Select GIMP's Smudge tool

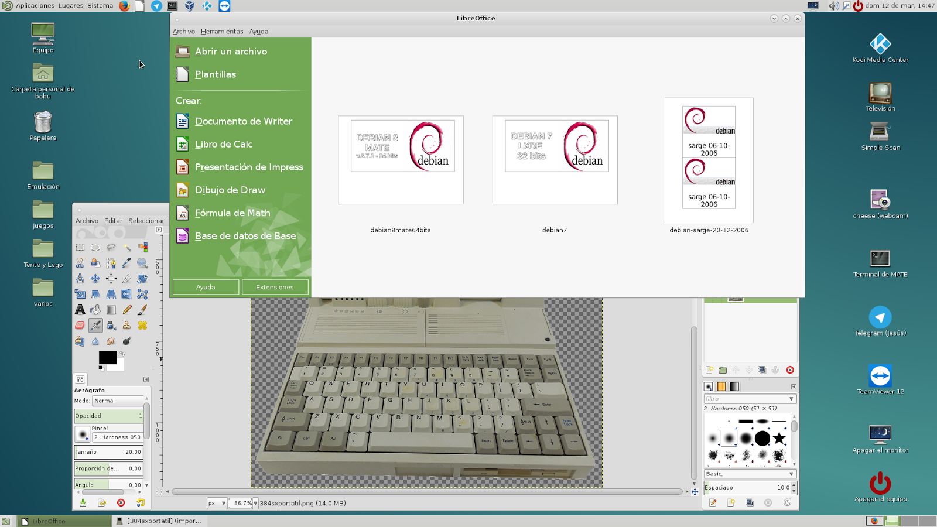coord(111,341)
